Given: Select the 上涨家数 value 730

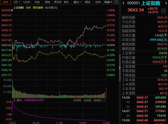Looking at the screenshot, I should (x=165, y=66).
